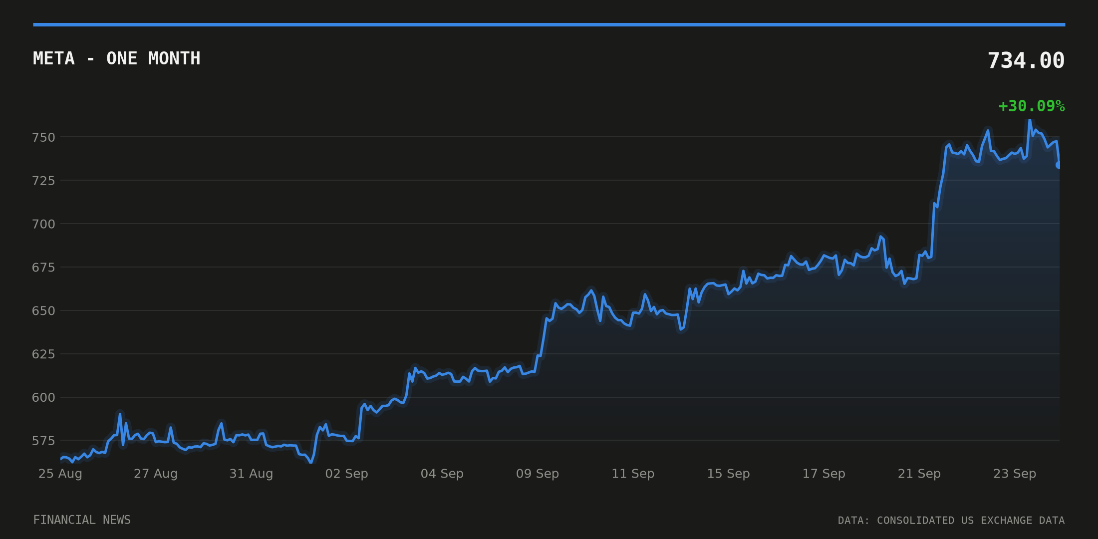The image size is (1098, 539).
Task: Click the 650 y-axis label
Action: 43,311
